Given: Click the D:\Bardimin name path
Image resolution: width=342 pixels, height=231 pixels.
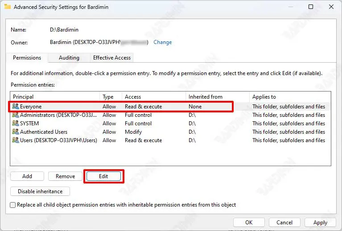Looking at the screenshot, I should 64,30.
